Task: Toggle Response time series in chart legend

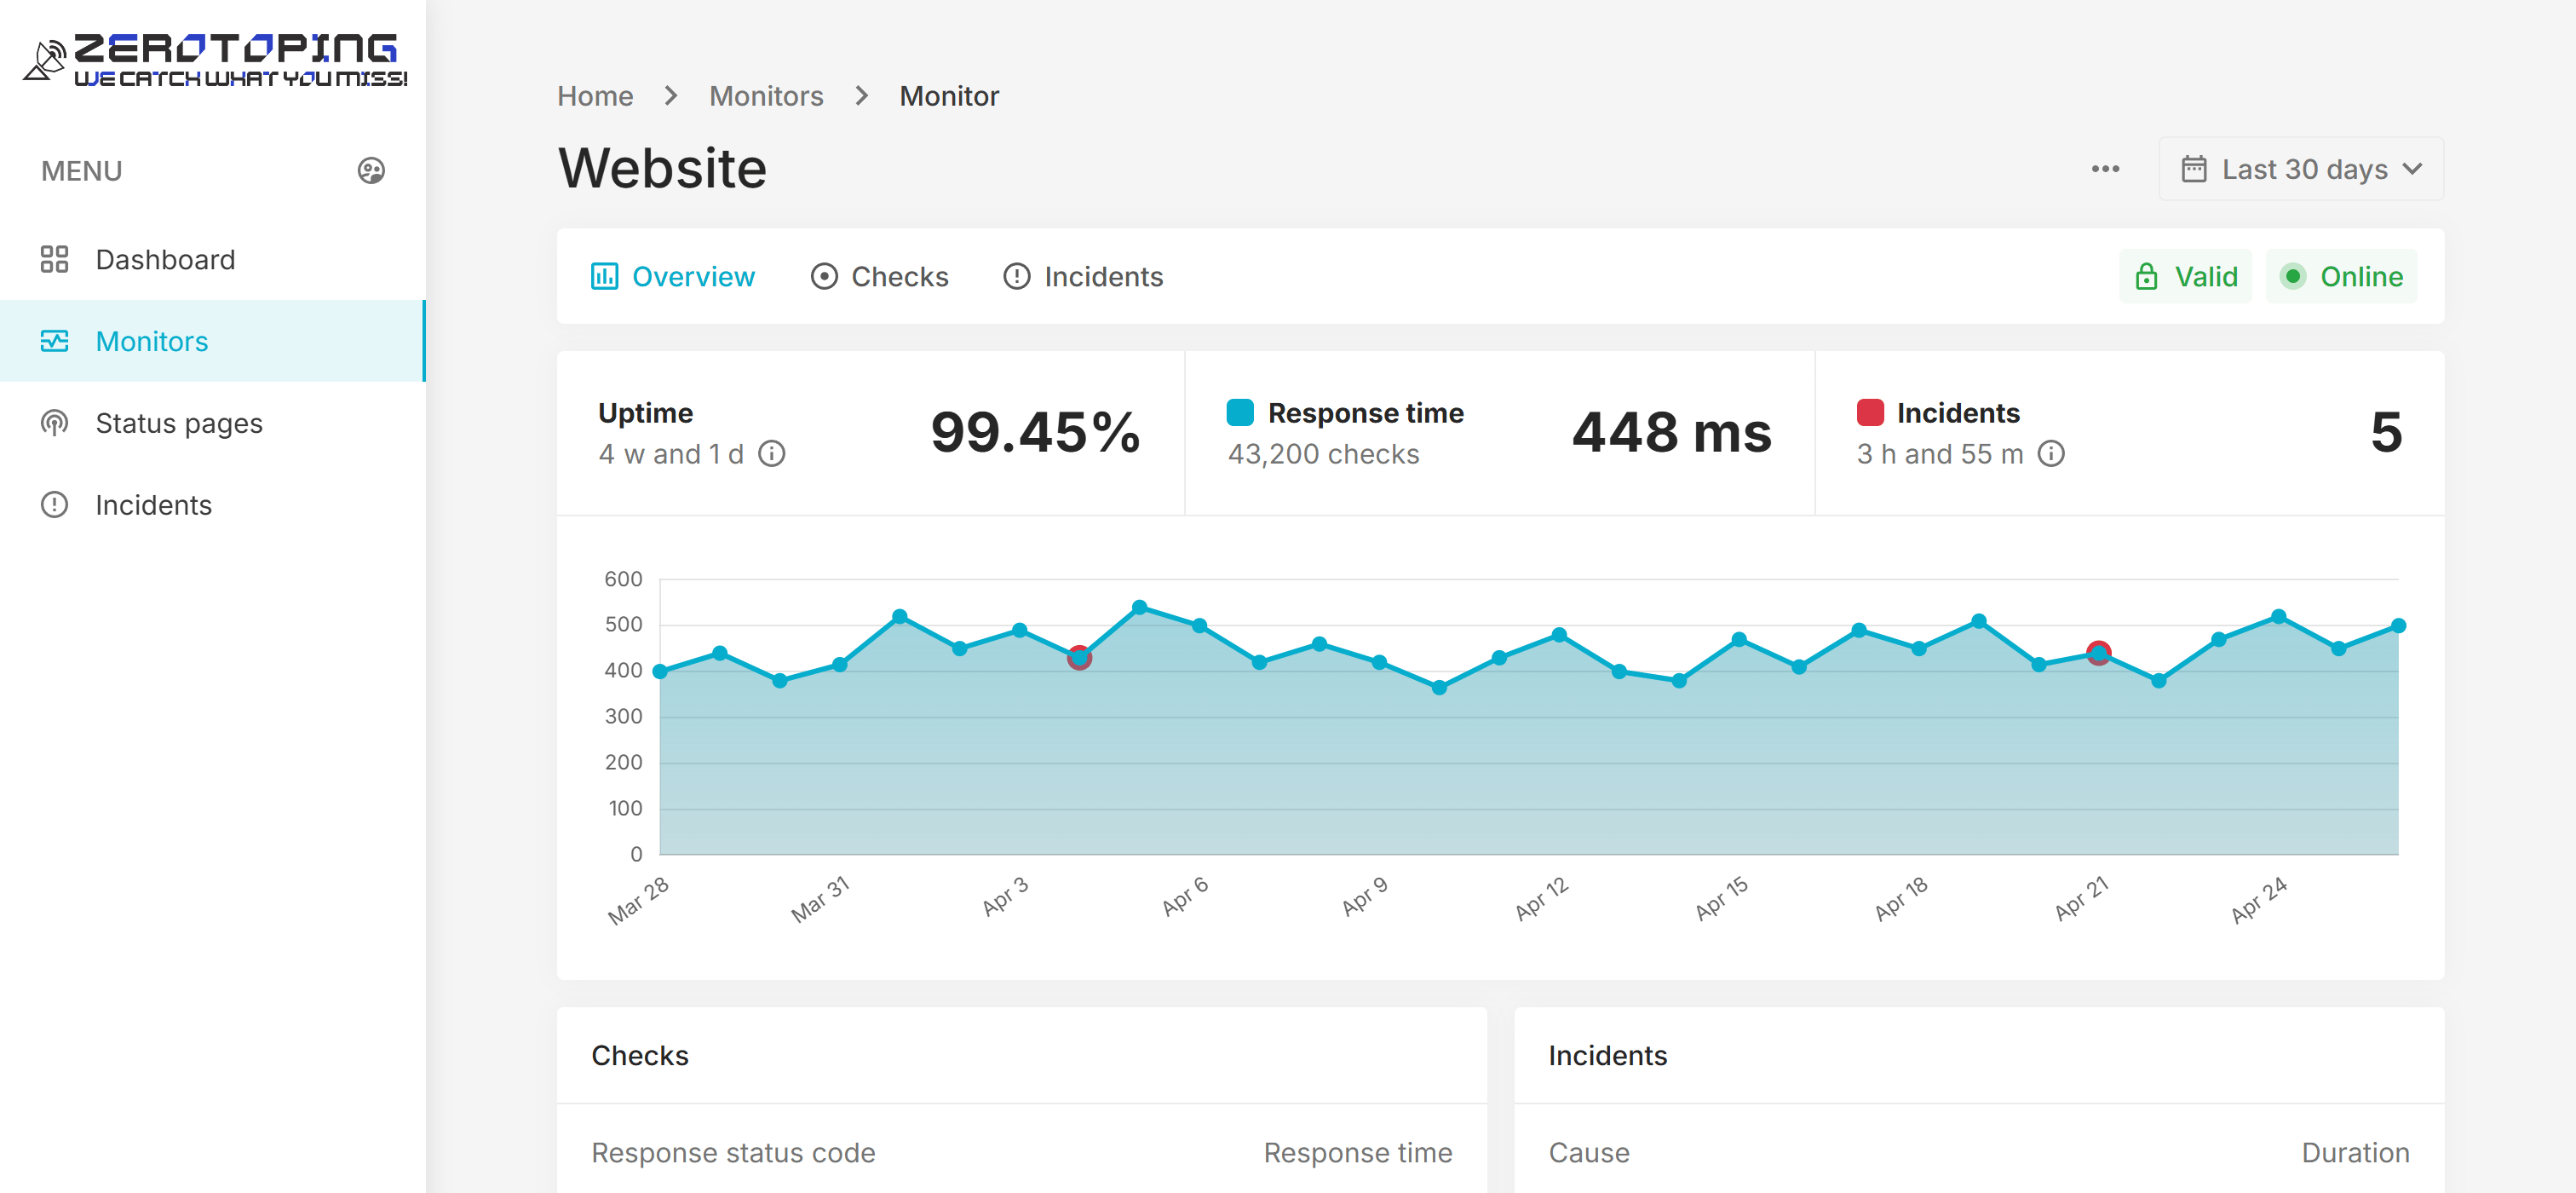Action: 1240,413
